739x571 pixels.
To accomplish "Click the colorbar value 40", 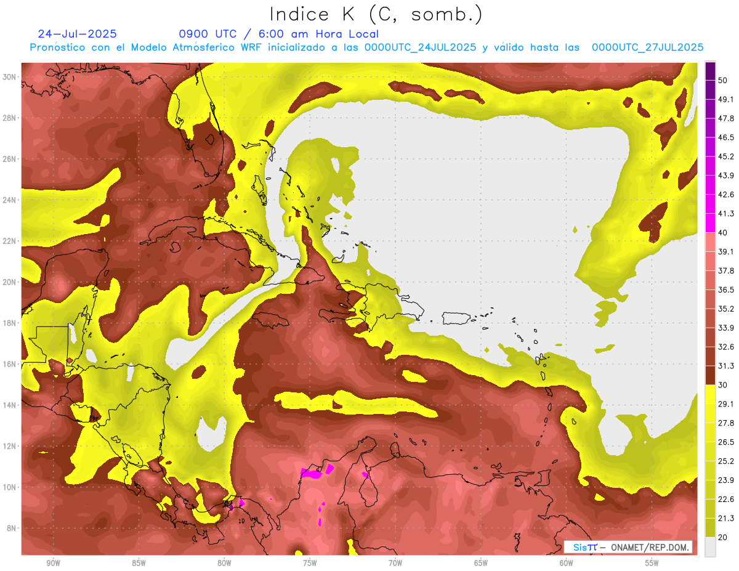I will click(x=724, y=232).
